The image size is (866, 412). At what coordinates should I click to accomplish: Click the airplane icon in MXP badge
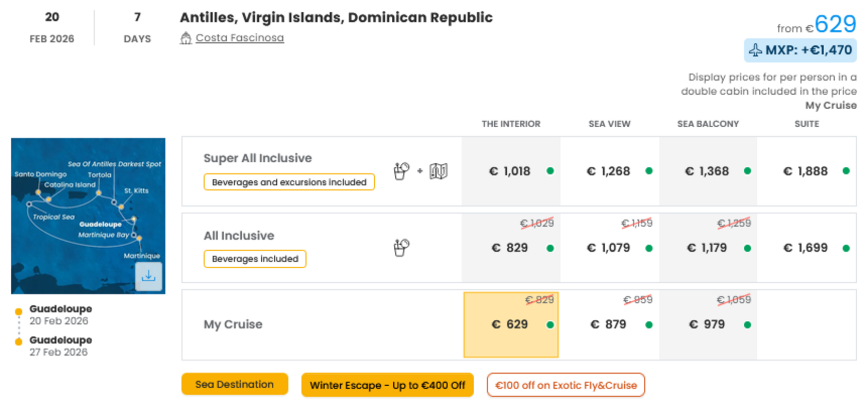point(756,50)
